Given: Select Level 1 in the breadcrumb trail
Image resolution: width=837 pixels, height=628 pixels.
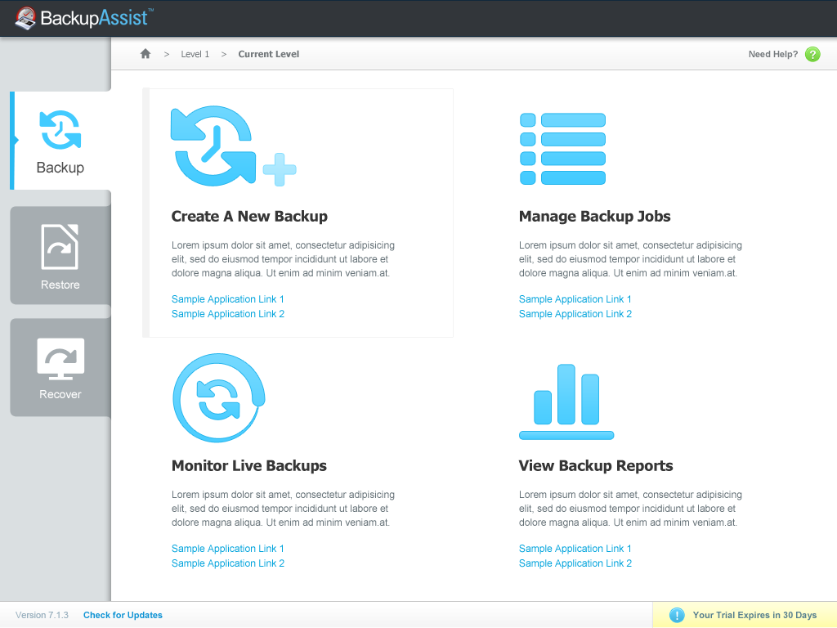Looking at the screenshot, I should coord(195,54).
